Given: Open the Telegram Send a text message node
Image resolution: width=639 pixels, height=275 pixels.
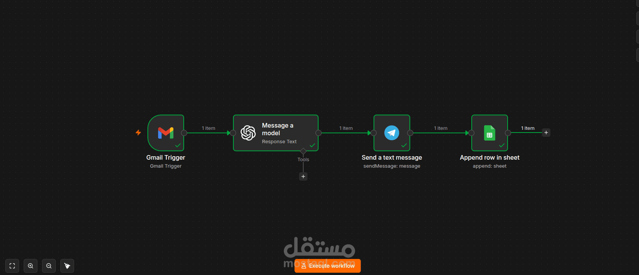Looking at the screenshot, I should coord(392,133).
